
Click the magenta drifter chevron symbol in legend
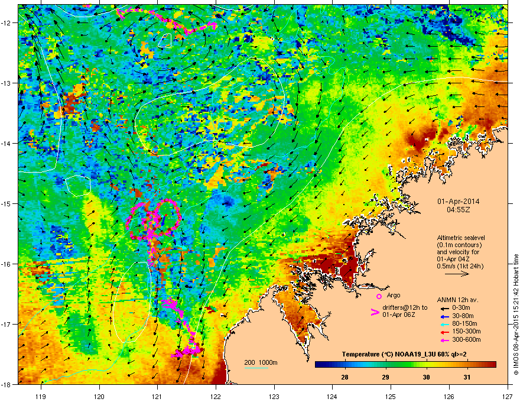tap(375, 312)
